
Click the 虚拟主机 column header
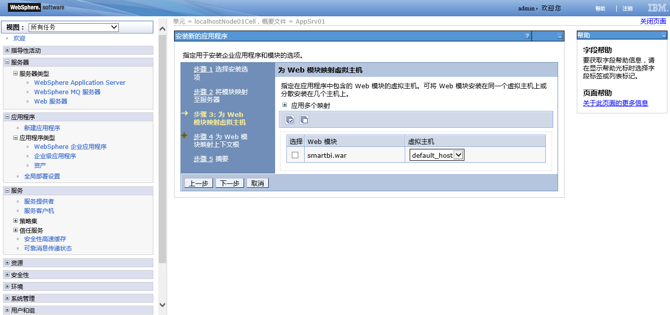[x=475, y=141]
